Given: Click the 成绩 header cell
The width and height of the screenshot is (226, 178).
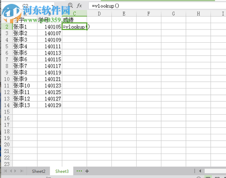Looking at the screenshot, I should [74, 20].
